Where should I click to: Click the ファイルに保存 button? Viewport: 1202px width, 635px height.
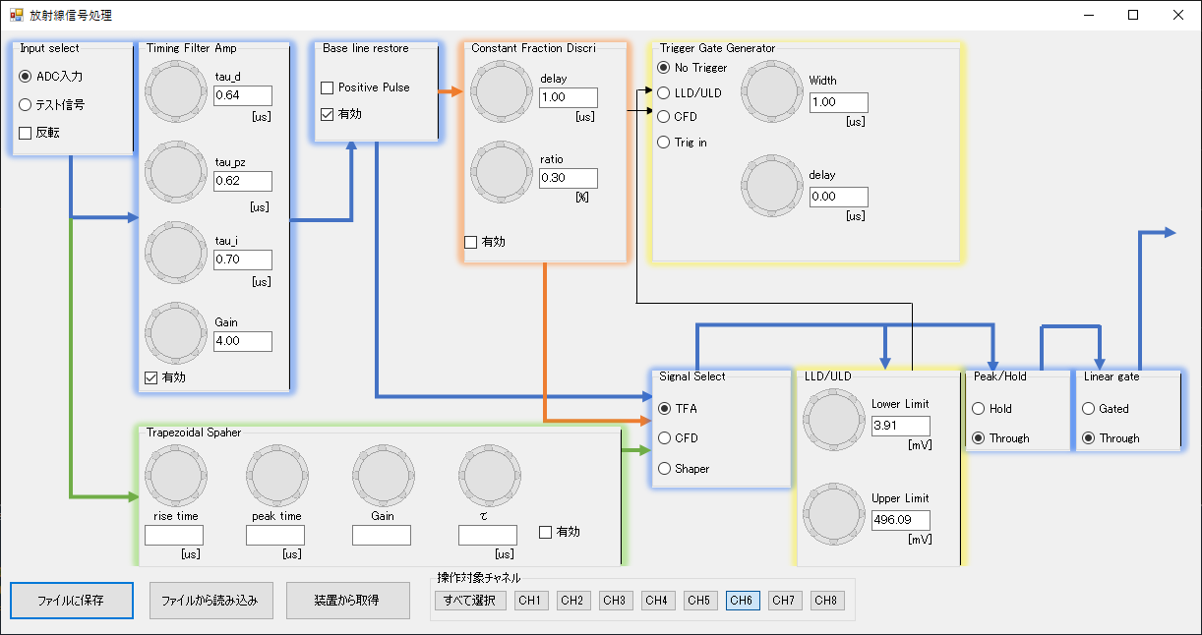[x=72, y=600]
